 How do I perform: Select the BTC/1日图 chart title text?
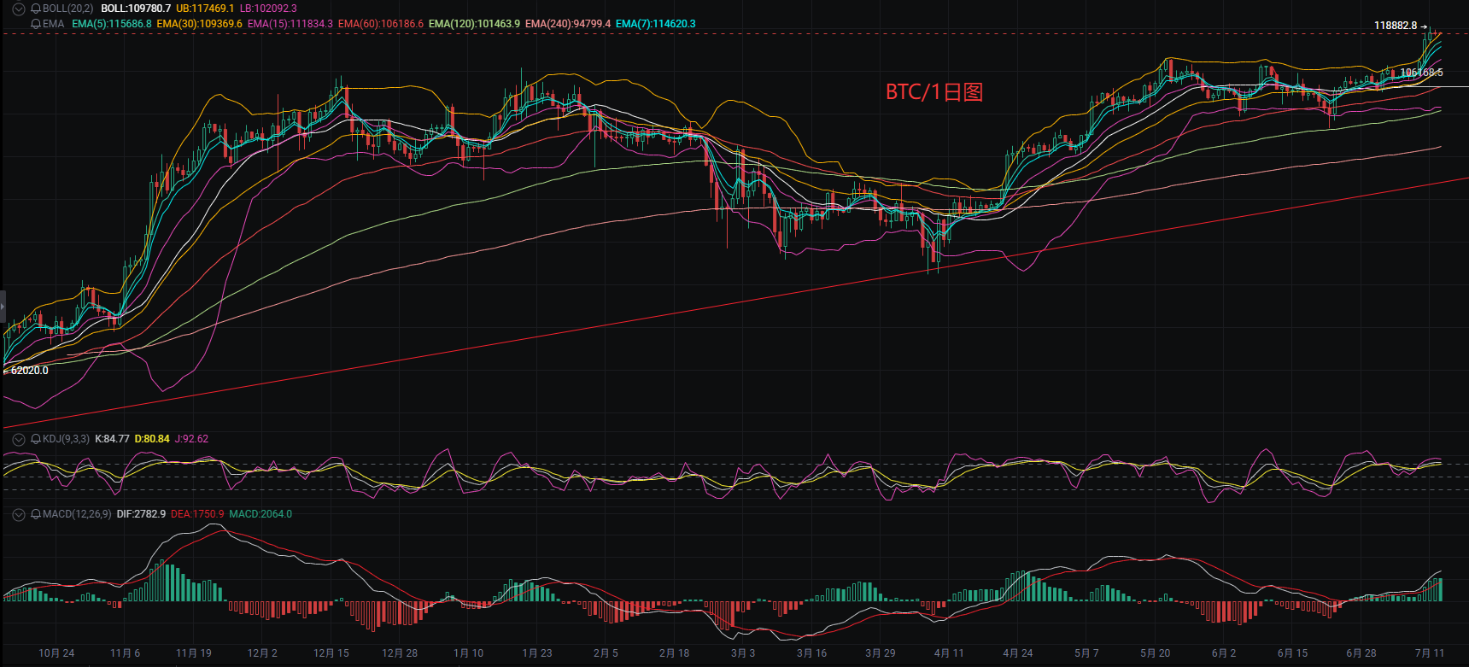[934, 91]
